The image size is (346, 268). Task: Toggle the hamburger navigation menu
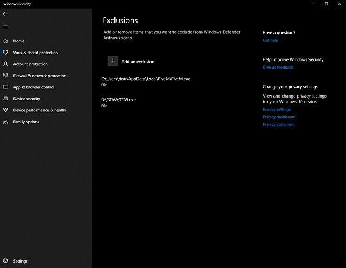[x=5, y=27]
